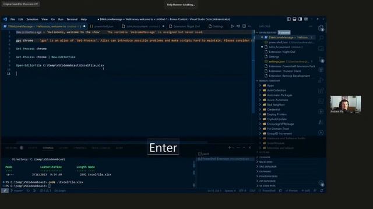This screenshot has height=209, width=373.
Task: Expand the Zip Explorer section
Action: (x=267, y=181)
